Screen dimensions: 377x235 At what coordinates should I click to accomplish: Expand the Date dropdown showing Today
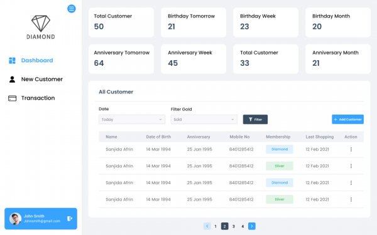(x=132, y=120)
